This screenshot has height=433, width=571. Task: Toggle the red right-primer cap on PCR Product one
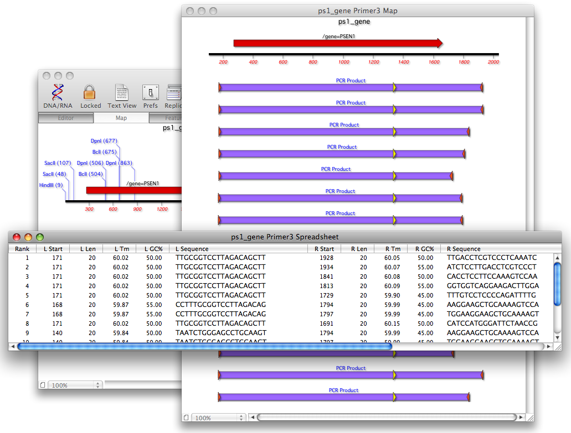[481, 87]
